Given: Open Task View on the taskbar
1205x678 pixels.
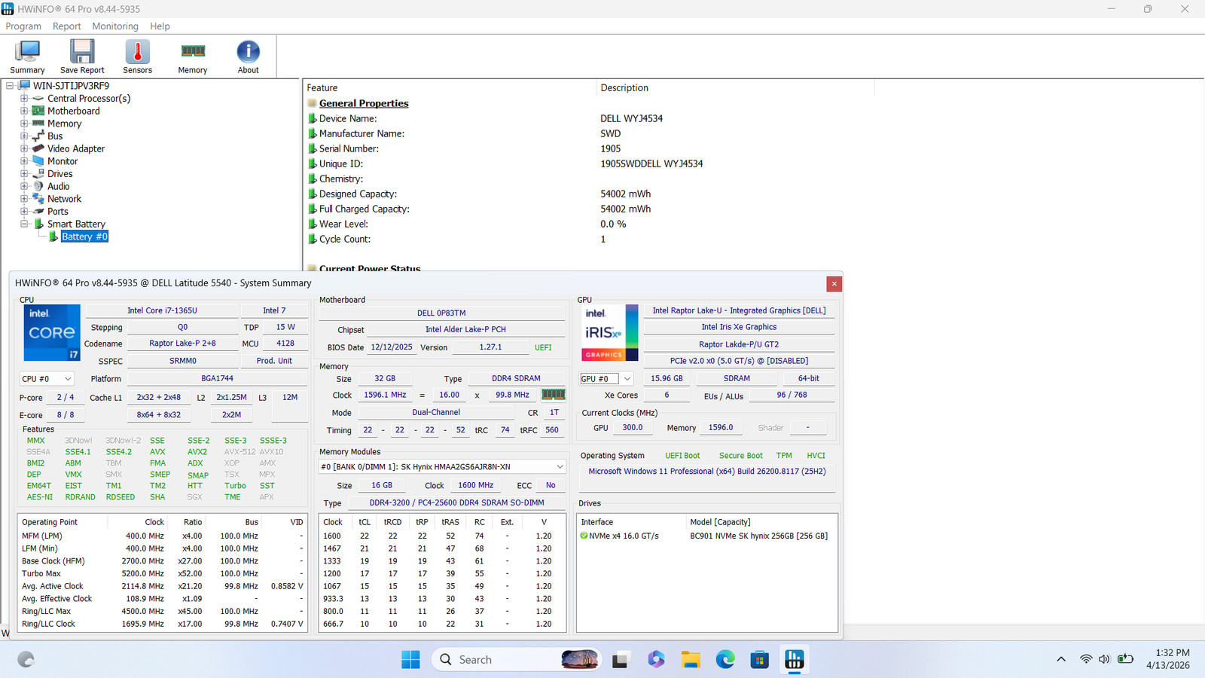Looking at the screenshot, I should click(x=620, y=660).
